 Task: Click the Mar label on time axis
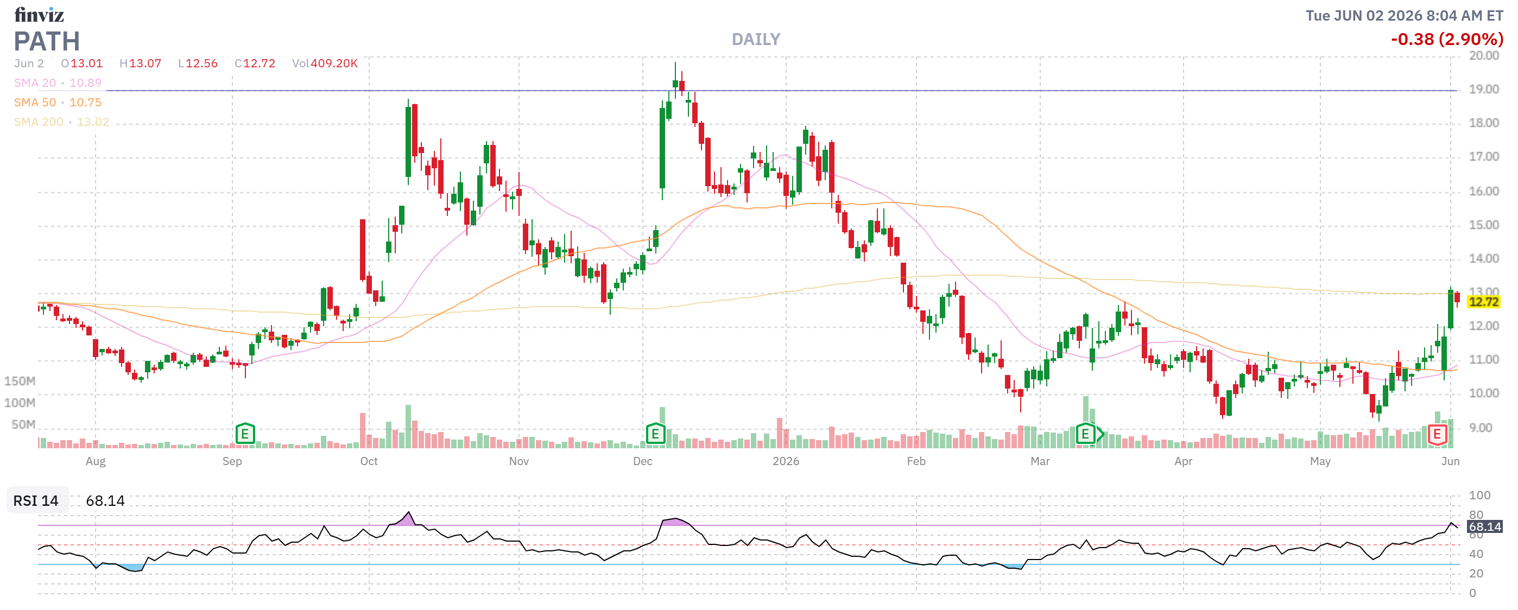point(1040,462)
